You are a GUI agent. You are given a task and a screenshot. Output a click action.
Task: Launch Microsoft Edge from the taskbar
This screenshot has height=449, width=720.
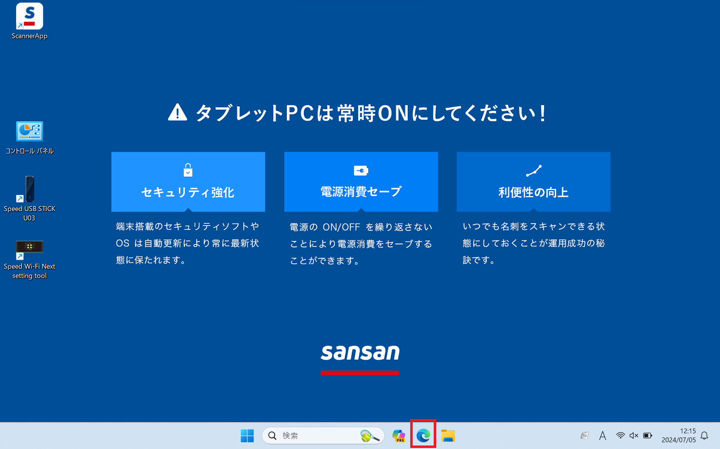[x=423, y=436]
